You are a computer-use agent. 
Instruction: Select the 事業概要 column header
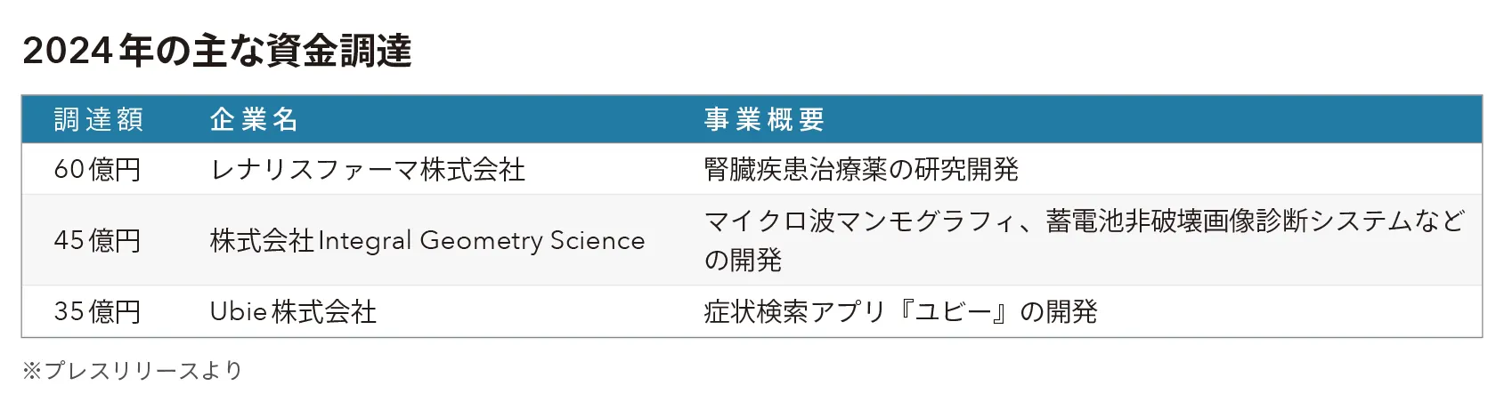point(764,119)
